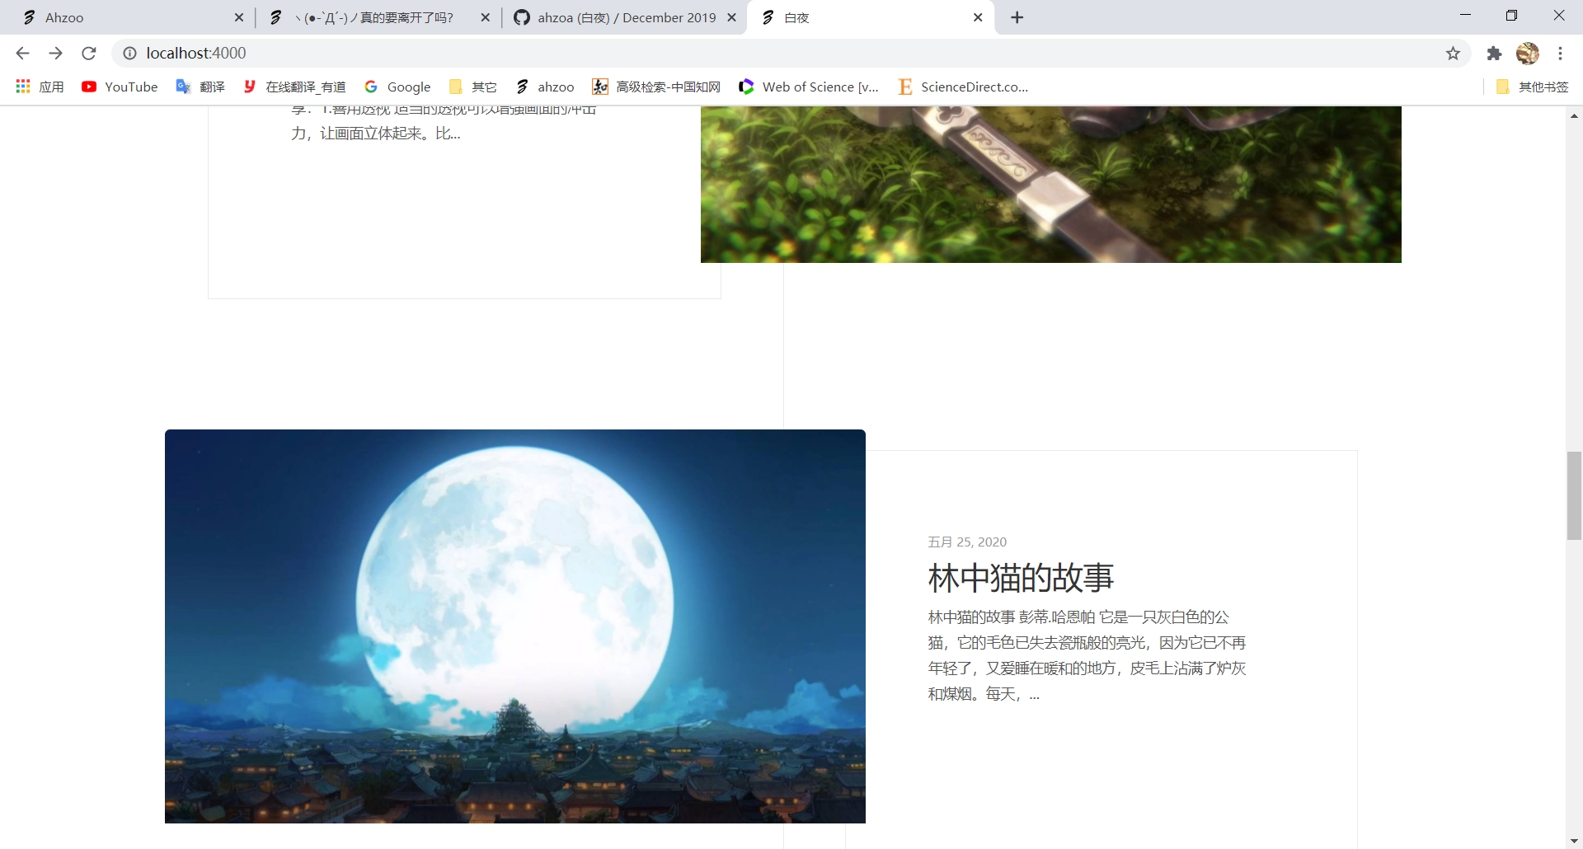
Task: Open the 林中猫的故事 post title
Action: pos(1021,578)
